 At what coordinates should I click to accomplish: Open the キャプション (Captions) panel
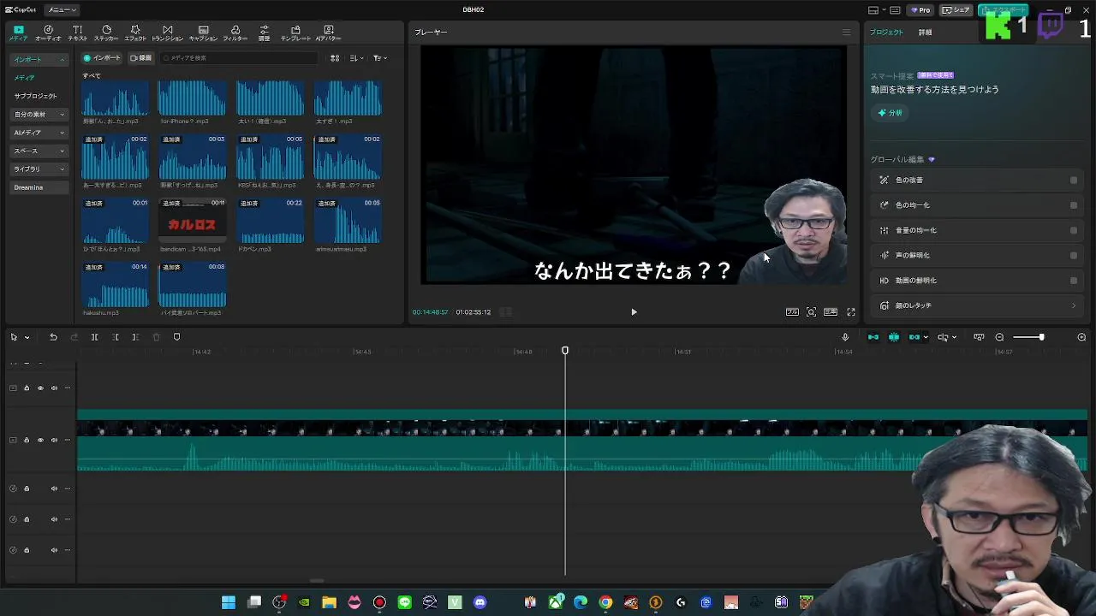(203, 33)
